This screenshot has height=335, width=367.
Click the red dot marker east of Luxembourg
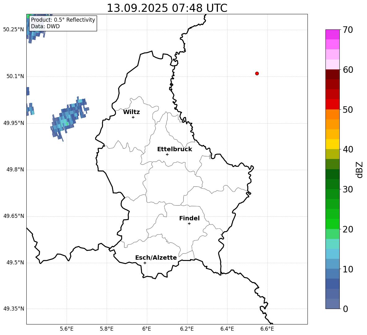(x=257, y=73)
